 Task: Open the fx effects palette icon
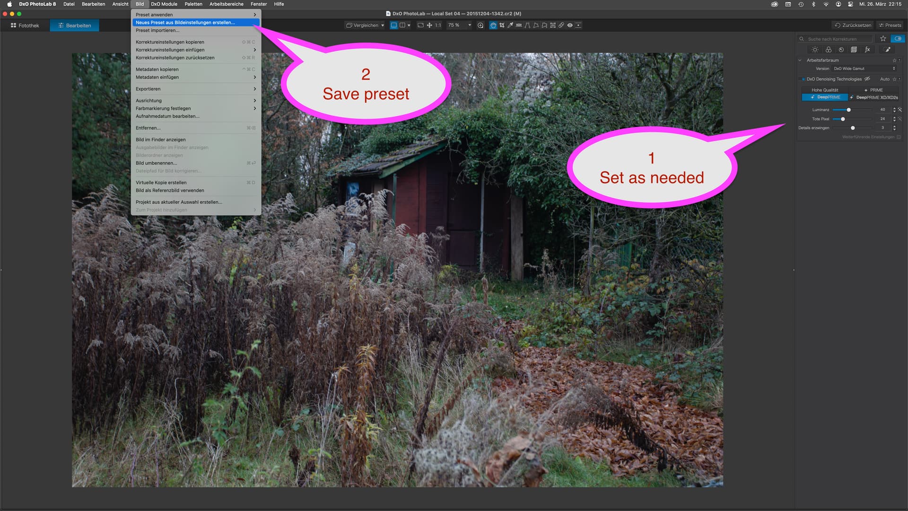pyautogui.click(x=867, y=50)
